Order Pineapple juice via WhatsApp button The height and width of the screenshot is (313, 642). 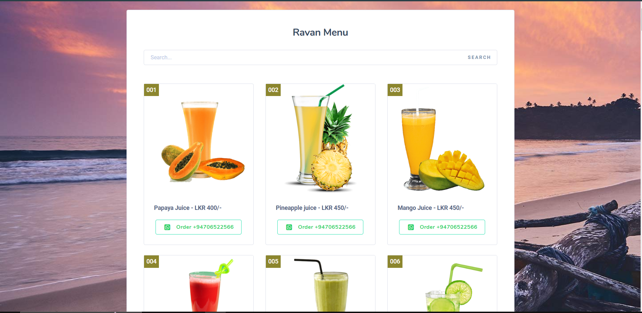click(320, 227)
